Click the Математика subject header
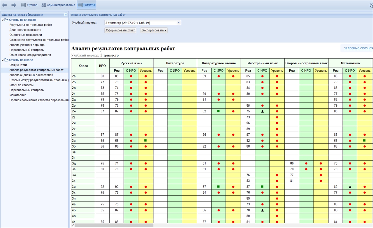Image resolution: width=373 pixels, height=228 pixels. (x=350, y=63)
